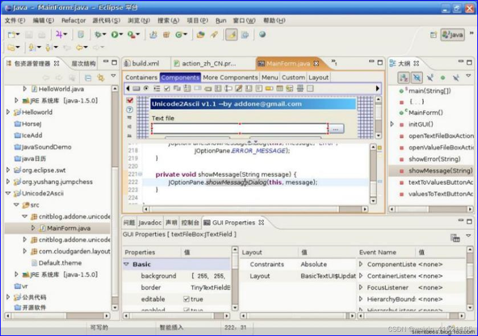Screen dimensions: 478x336
Task: Click the Link with Editor icon in package explorer
Action: tap(100, 77)
